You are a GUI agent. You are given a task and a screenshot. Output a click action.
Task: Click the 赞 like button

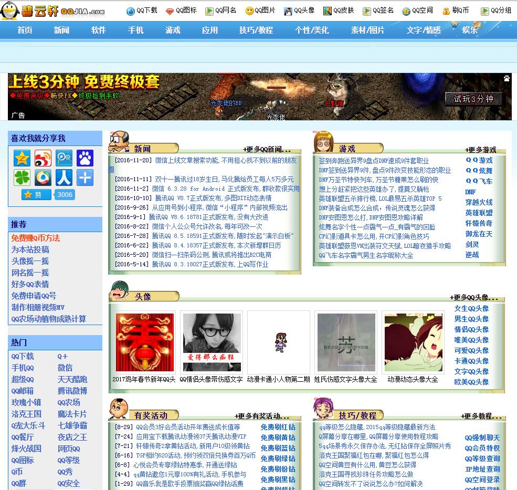coord(36,195)
